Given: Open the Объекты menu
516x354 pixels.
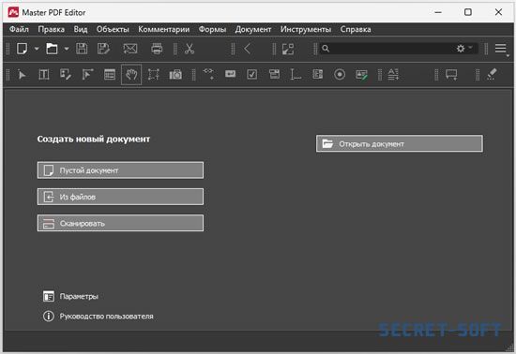Looking at the screenshot, I should (x=113, y=29).
